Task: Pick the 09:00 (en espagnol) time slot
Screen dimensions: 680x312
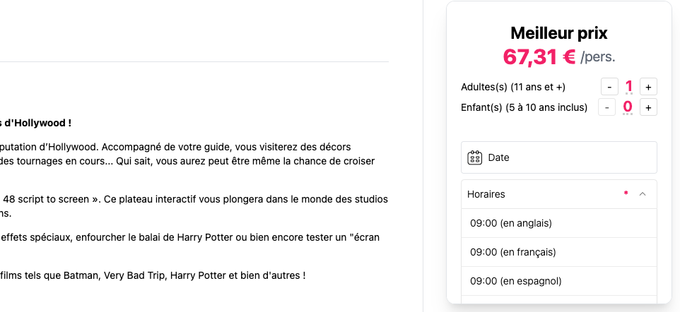Action: pyautogui.click(x=559, y=281)
